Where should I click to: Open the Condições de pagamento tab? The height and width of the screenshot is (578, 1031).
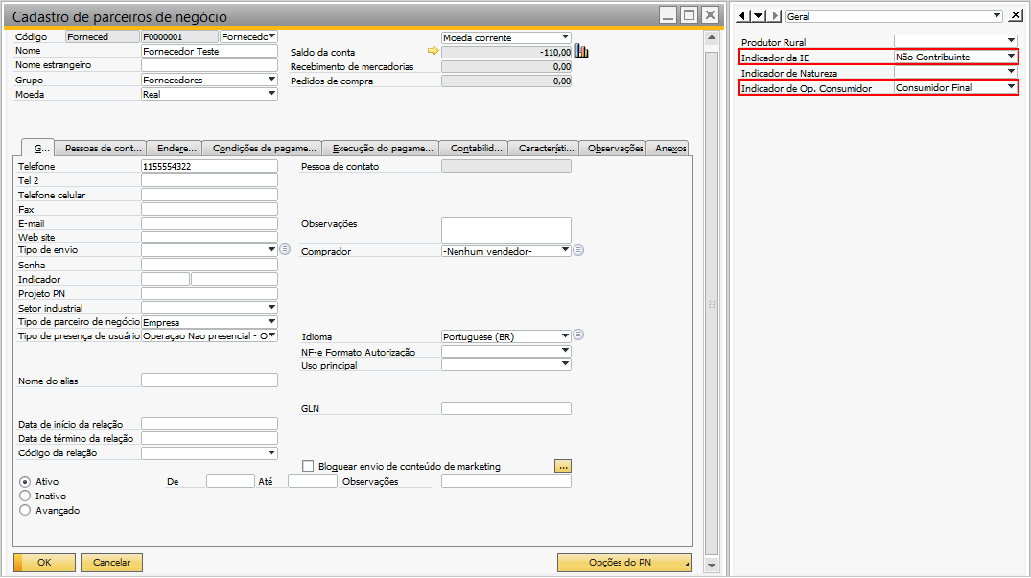(x=263, y=148)
